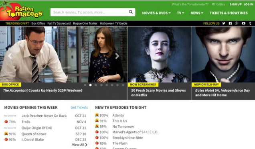Image resolution: width=255 pixels, height=149 pixels.
Task: Open Atlanta TV show entry
Action: [118, 115]
